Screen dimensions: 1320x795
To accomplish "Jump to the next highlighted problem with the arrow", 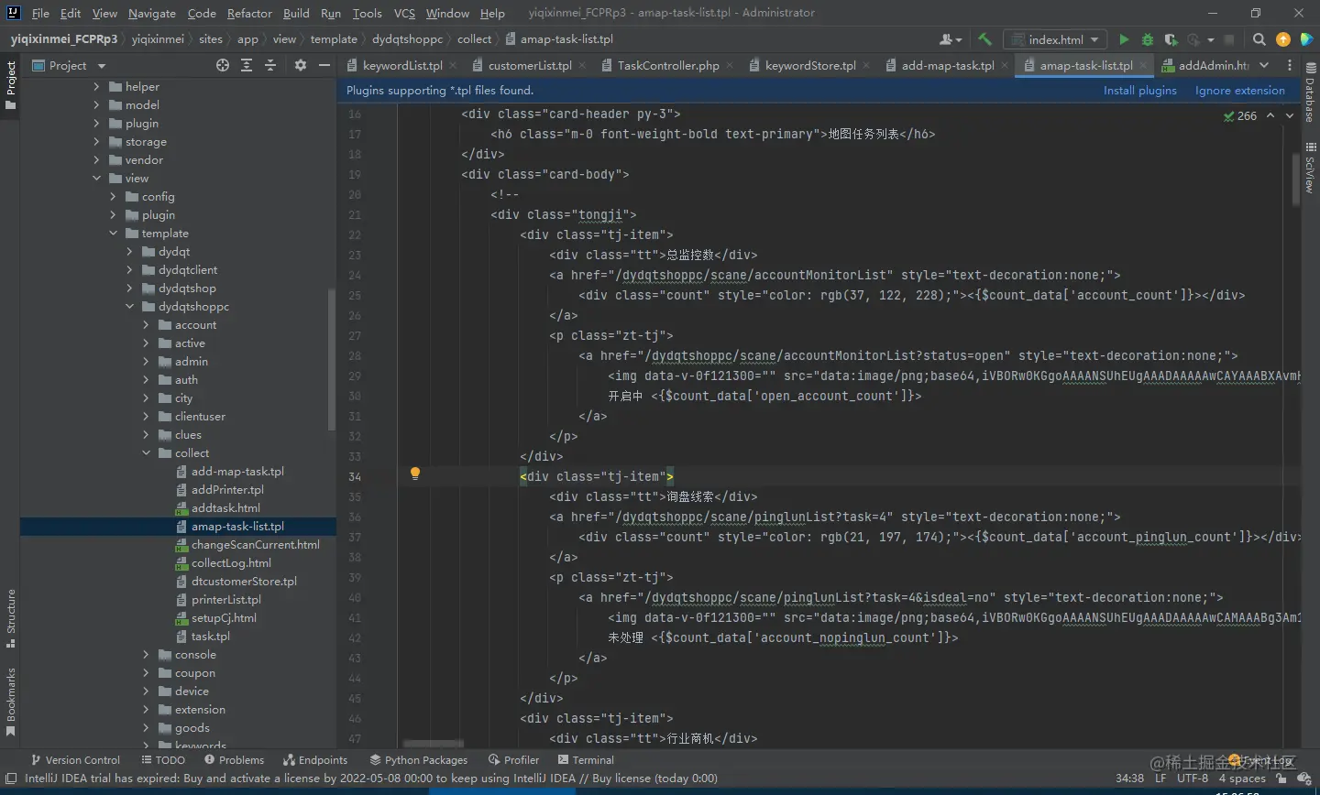I will (1290, 115).
